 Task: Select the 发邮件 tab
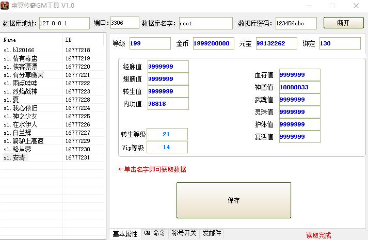(212, 233)
